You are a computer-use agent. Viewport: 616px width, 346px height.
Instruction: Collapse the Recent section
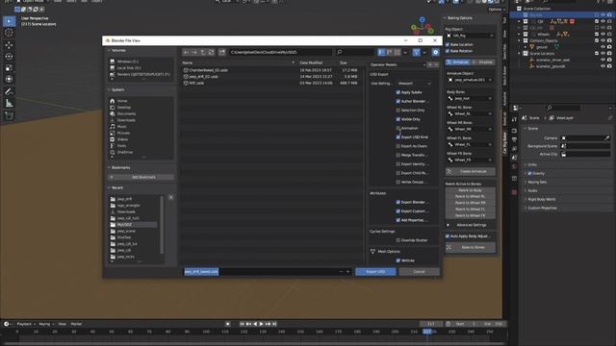pyautogui.click(x=115, y=187)
